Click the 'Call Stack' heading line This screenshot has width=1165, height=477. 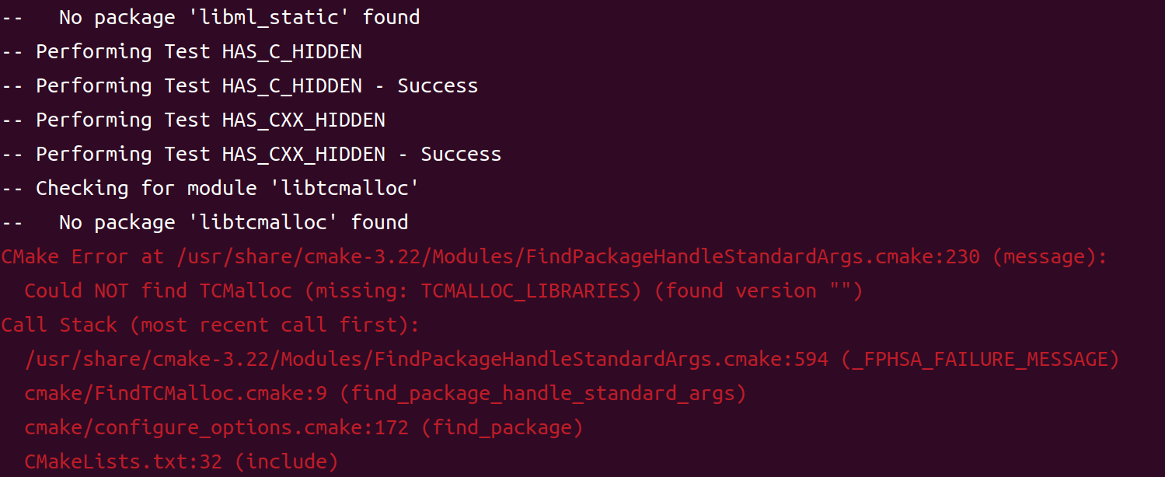[x=210, y=325]
